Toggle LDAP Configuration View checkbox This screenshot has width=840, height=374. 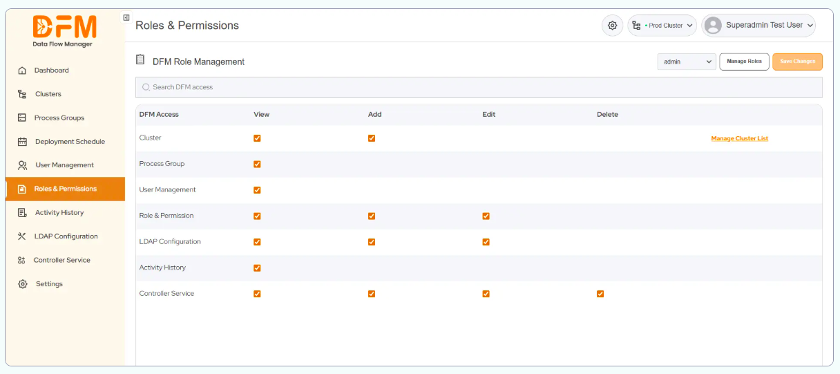pos(257,242)
